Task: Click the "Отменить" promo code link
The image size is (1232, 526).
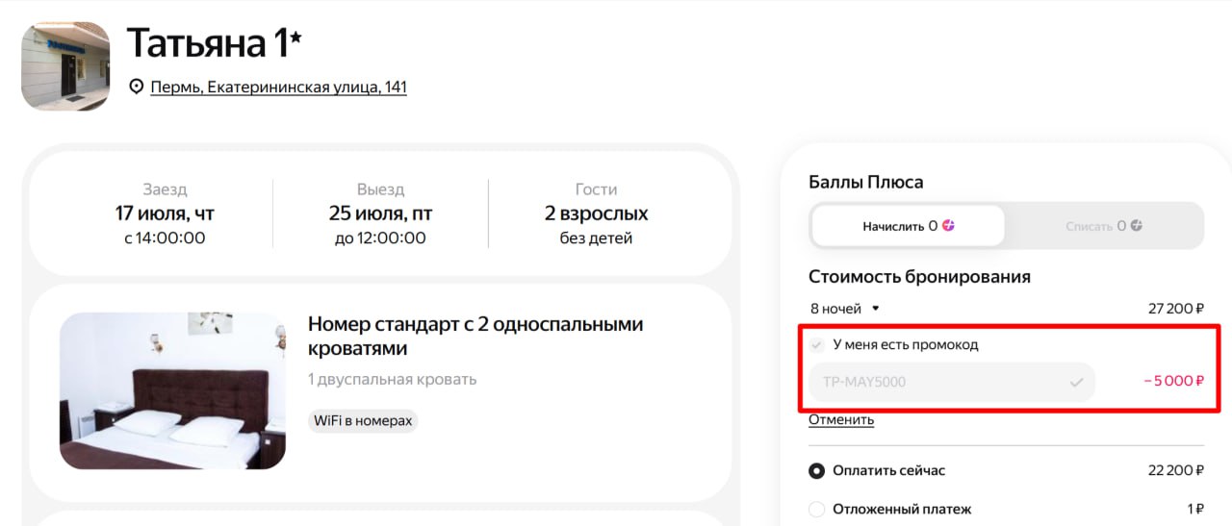Action: point(841,419)
